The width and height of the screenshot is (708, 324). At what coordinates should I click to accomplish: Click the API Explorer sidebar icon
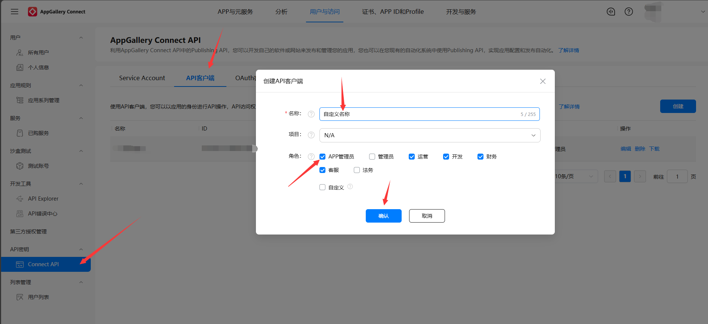[20, 199]
